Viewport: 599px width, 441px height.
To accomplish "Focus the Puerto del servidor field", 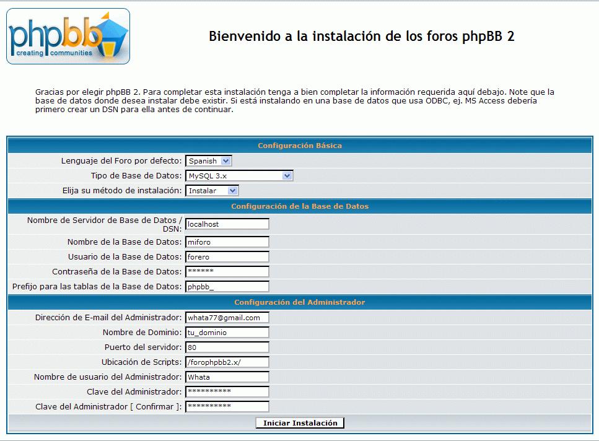I will coord(227,347).
